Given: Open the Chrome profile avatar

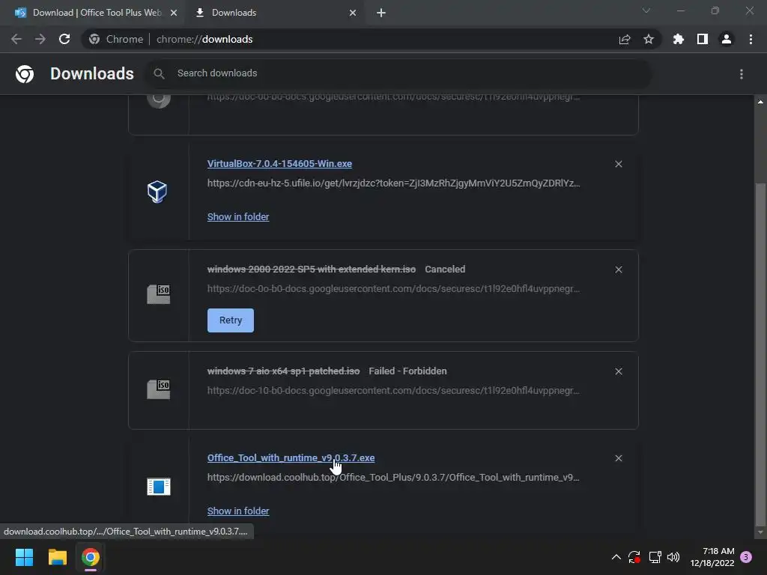Looking at the screenshot, I should [x=727, y=39].
